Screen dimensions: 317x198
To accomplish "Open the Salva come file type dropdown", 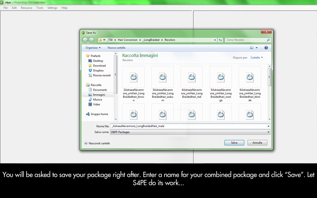I will pos(190,132).
